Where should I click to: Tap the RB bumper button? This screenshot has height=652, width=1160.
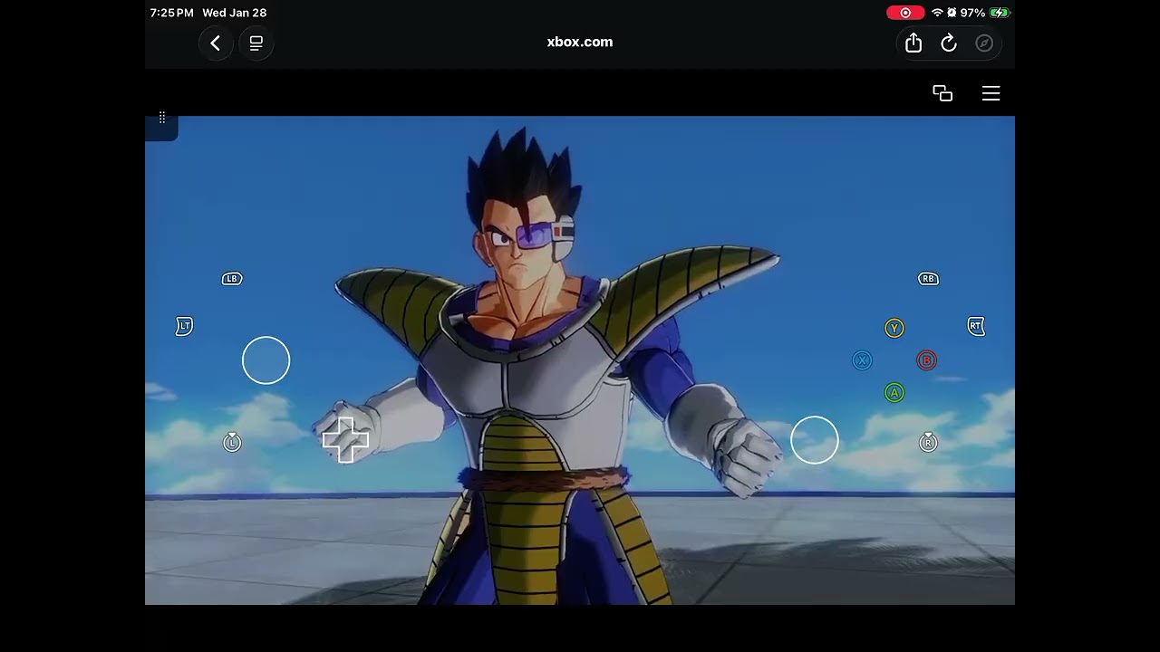[928, 279]
